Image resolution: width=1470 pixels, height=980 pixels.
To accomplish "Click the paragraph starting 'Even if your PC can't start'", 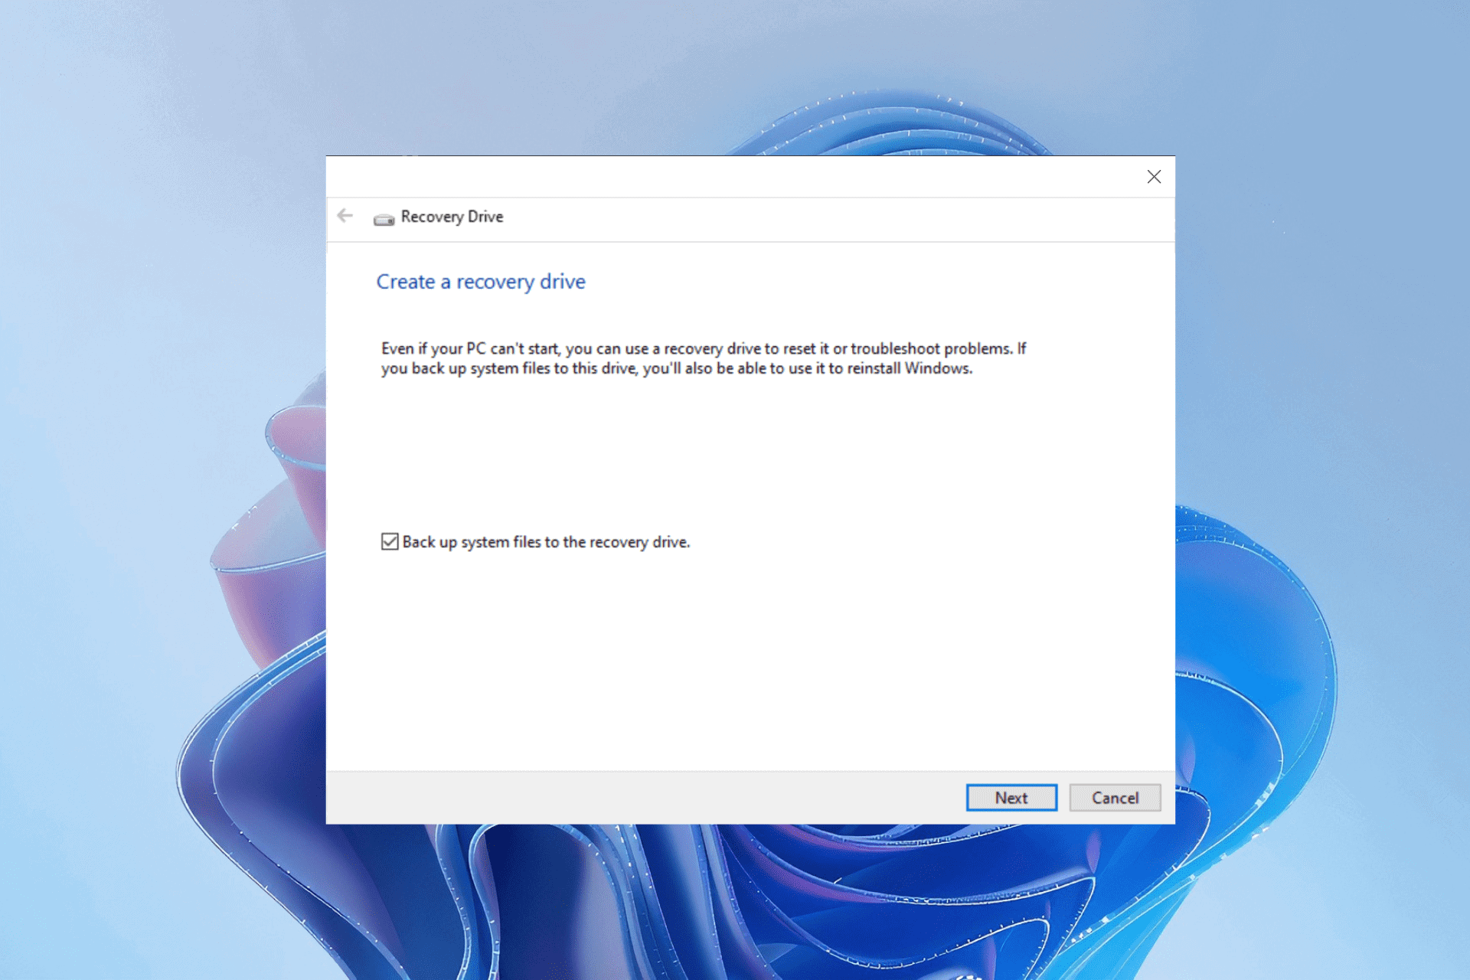I will [704, 358].
